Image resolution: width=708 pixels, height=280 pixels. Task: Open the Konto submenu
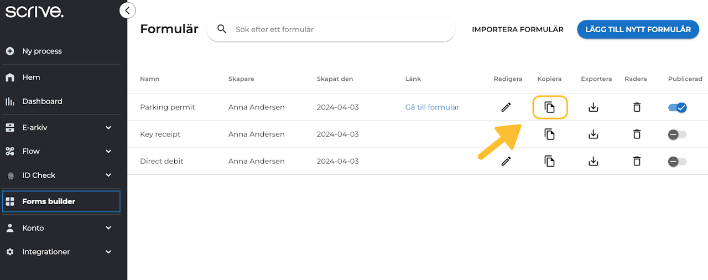click(108, 228)
